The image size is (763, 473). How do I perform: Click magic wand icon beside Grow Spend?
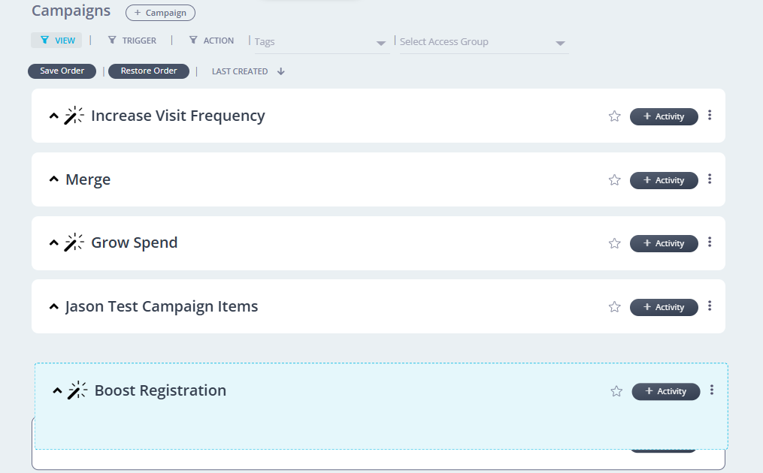click(74, 243)
